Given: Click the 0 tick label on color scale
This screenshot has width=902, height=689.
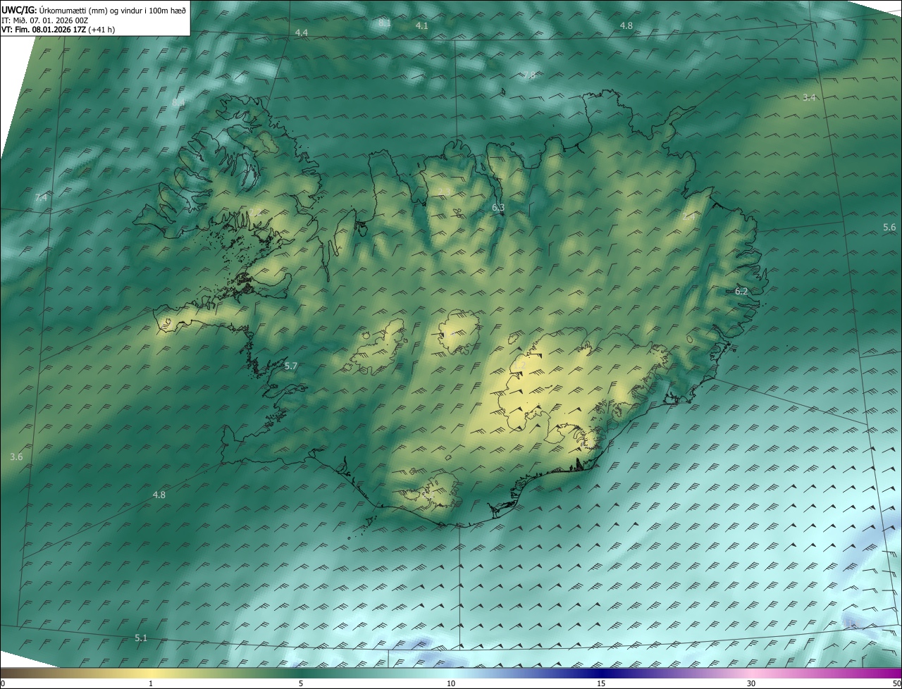Looking at the screenshot, I should pos(3,683).
